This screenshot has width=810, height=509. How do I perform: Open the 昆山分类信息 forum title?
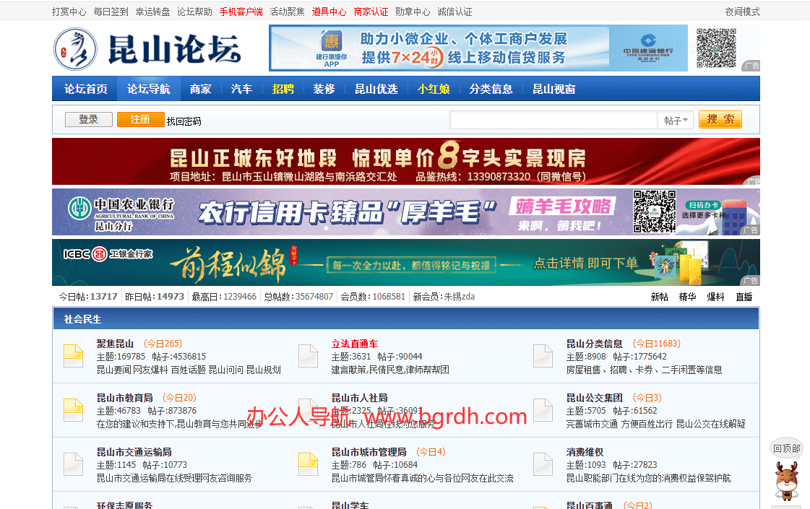pyautogui.click(x=595, y=343)
